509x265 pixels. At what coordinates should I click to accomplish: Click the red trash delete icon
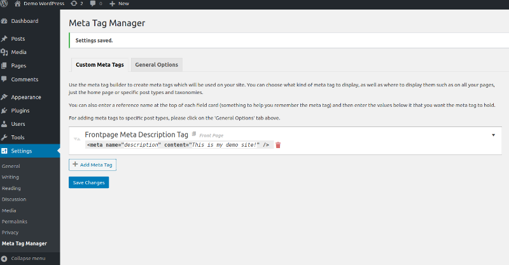(278, 145)
